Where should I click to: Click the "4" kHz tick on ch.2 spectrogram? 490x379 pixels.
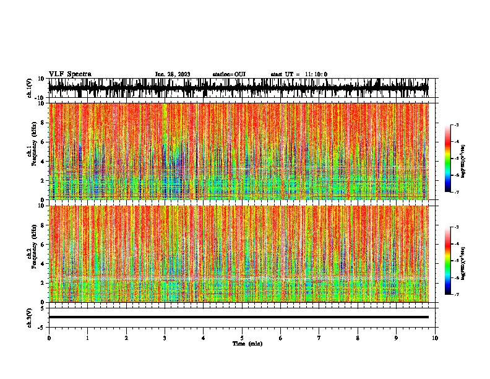[x=43, y=264]
